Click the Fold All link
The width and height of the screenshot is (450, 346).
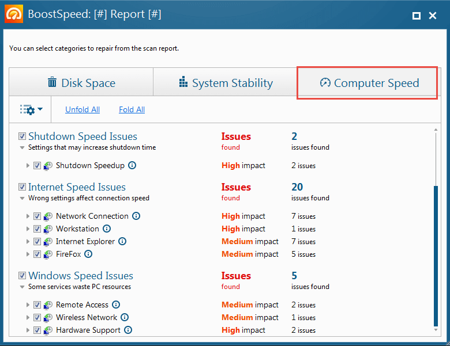click(x=132, y=109)
